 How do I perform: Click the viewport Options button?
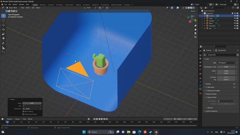click(193, 11)
